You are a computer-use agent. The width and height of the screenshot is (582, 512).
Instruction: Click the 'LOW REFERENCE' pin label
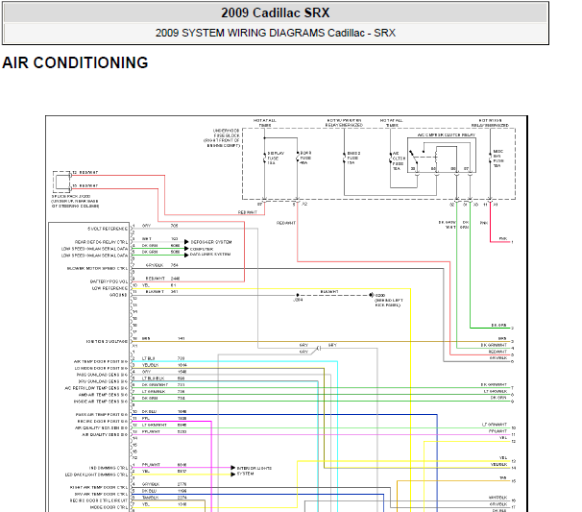click(x=109, y=288)
